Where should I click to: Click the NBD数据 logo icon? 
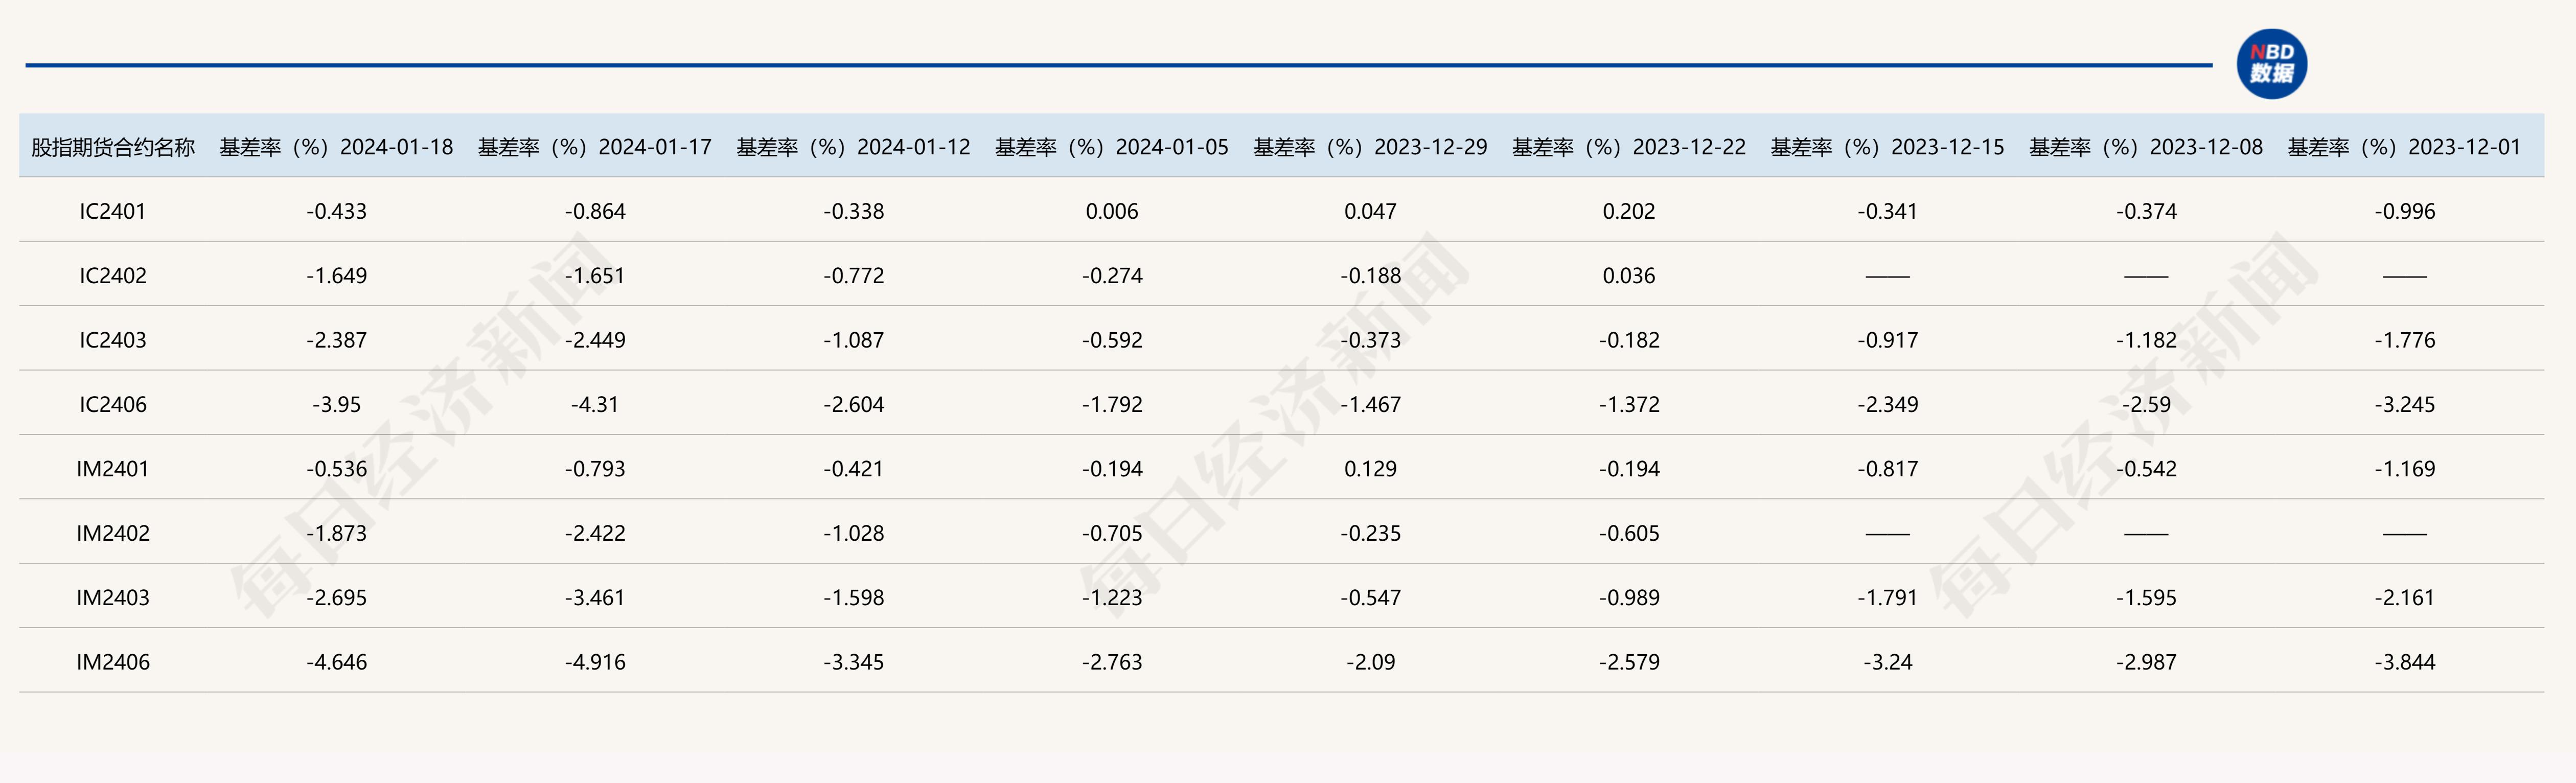coord(2271,64)
